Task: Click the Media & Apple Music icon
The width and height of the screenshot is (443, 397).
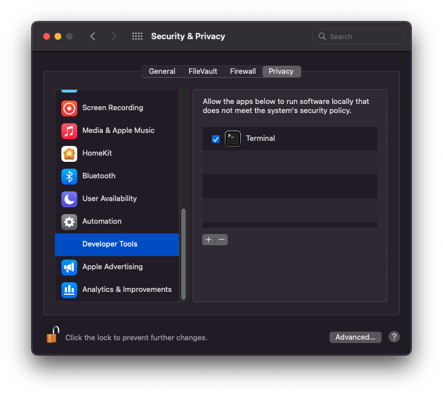Action: pyautogui.click(x=69, y=131)
